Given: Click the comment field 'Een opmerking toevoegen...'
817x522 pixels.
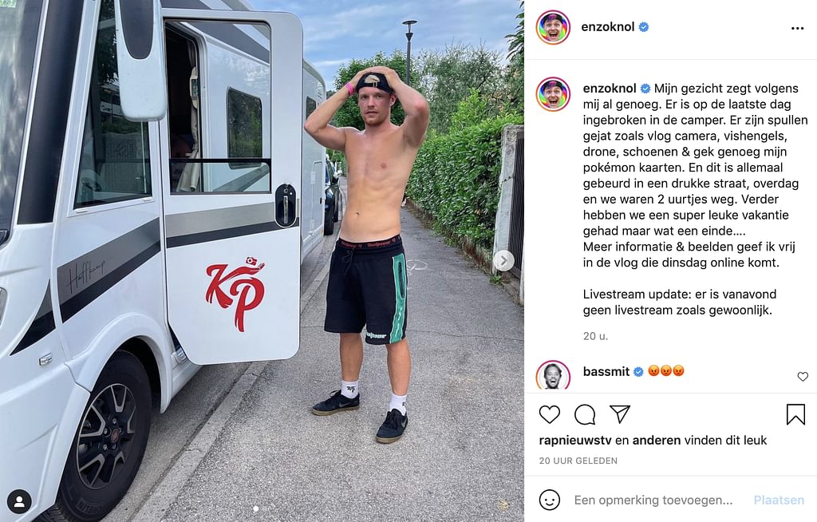Looking at the screenshot, I should tap(653, 500).
